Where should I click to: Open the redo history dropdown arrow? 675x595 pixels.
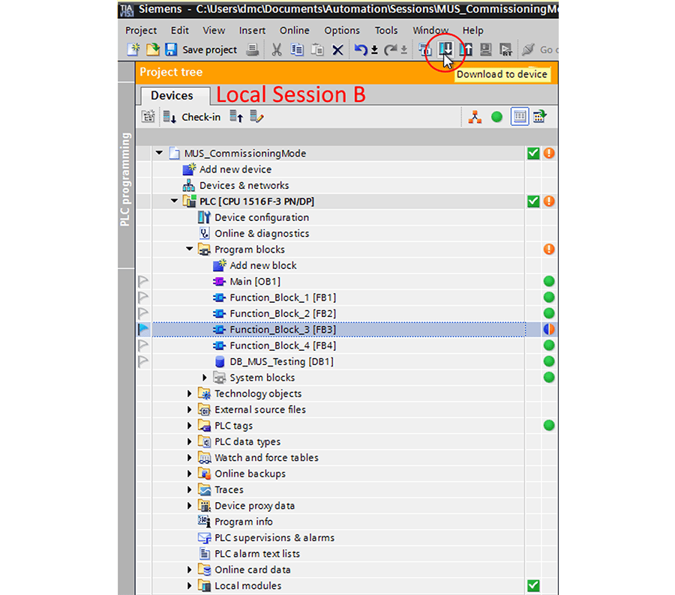click(x=403, y=50)
